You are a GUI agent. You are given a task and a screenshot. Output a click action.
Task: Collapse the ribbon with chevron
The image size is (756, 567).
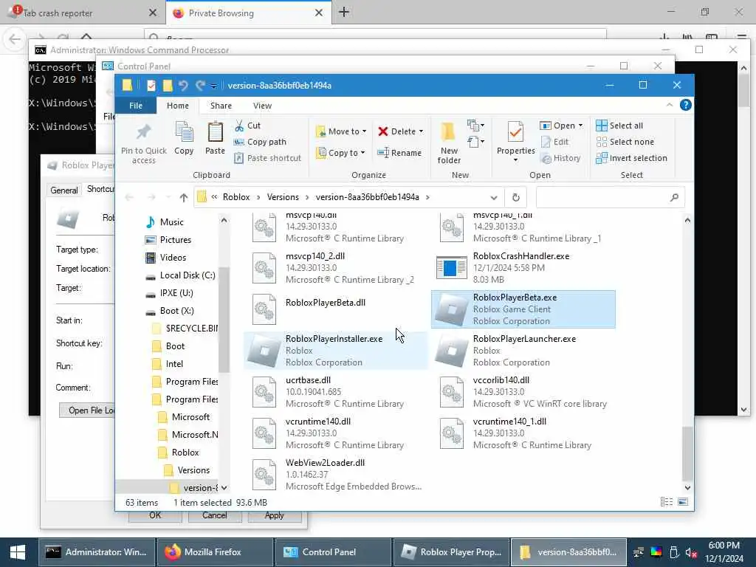click(669, 105)
